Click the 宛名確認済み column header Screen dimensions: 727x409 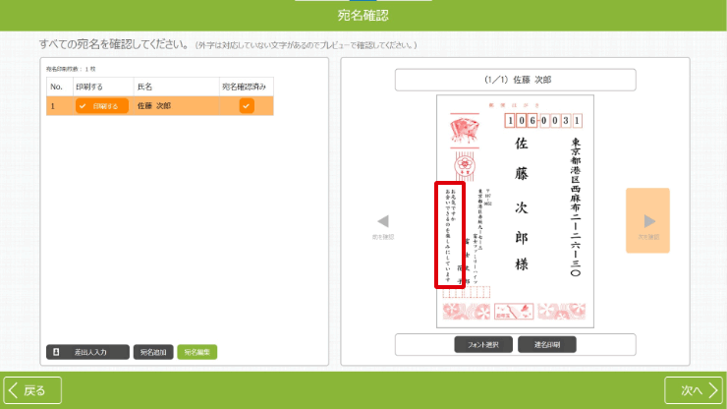coord(246,87)
